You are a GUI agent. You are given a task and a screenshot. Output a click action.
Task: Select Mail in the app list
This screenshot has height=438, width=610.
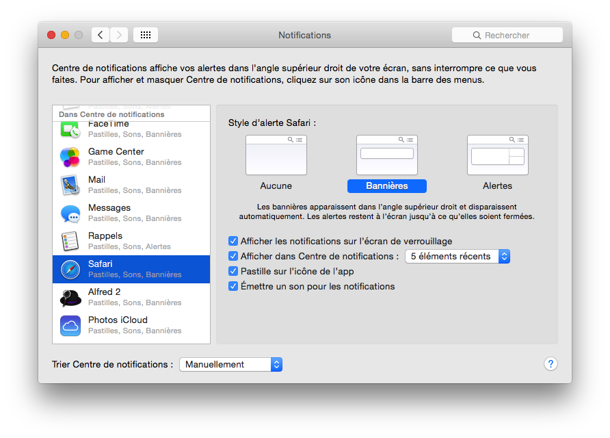[131, 185]
